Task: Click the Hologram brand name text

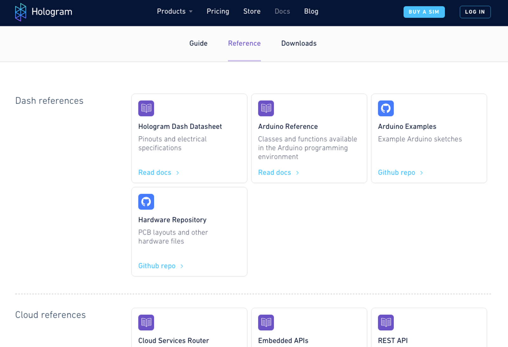Action: click(52, 12)
